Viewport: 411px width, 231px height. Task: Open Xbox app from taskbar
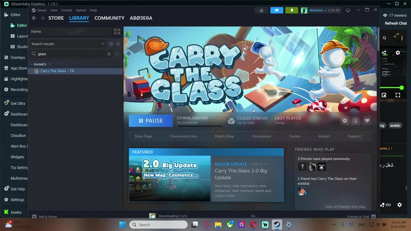click(x=230, y=225)
